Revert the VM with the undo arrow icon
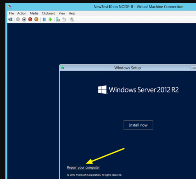196x179 pixels. coord(64,20)
